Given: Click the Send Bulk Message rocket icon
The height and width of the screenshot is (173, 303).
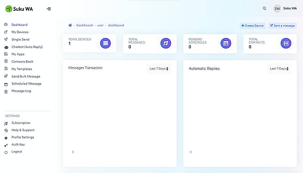Looking at the screenshot, I should pos(6,76).
